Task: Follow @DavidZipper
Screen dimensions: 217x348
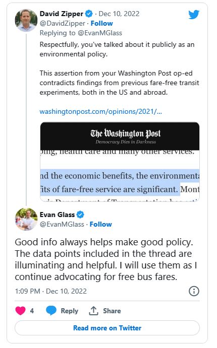Action: (101, 23)
